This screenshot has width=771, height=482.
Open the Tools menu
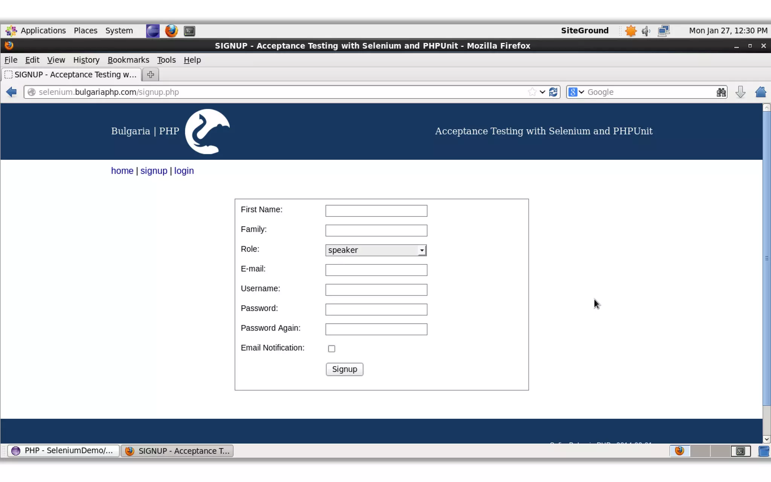coord(166,60)
